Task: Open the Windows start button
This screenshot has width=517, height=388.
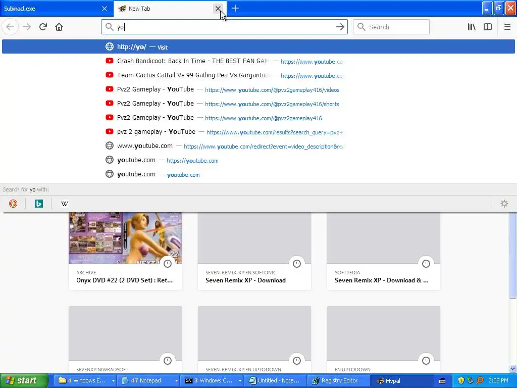Action: point(24,381)
